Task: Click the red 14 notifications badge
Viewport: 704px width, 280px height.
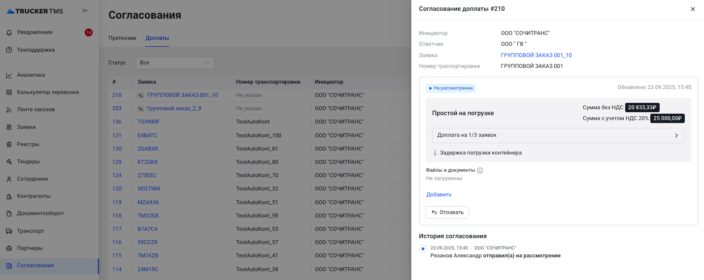Action: point(89,32)
